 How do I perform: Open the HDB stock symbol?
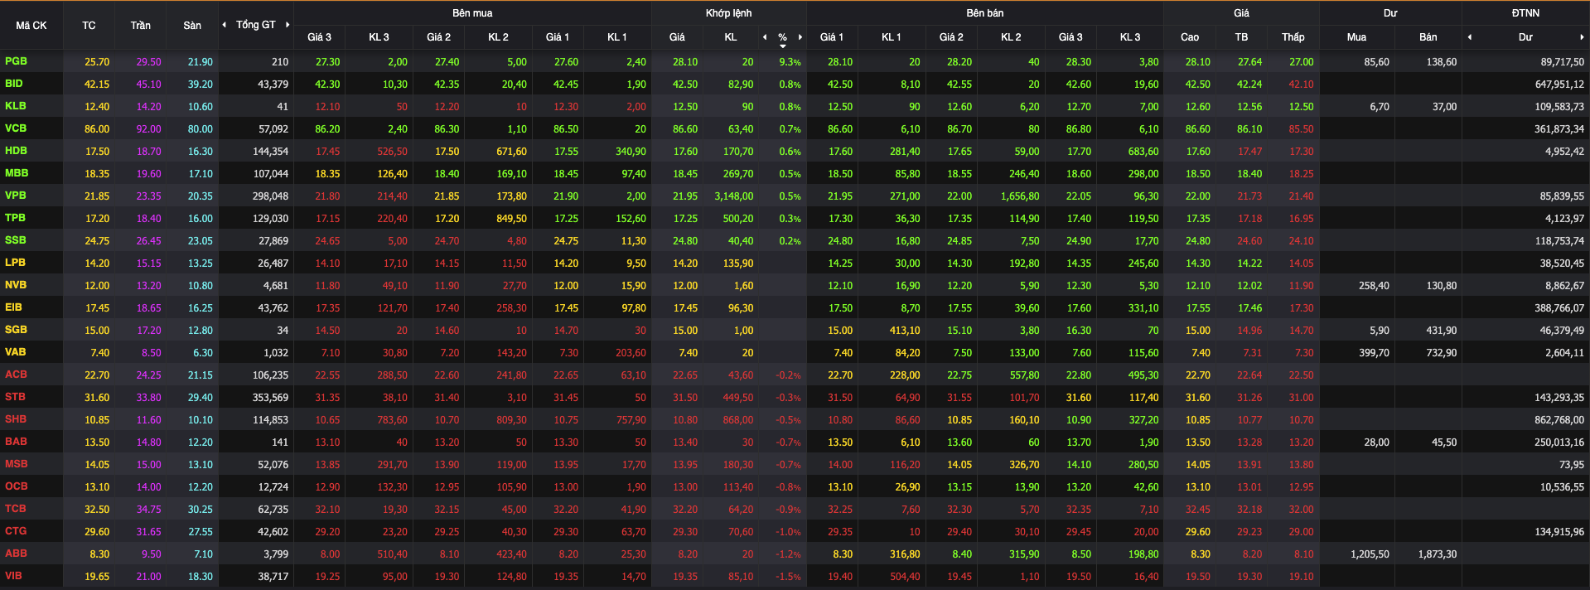click(x=16, y=151)
